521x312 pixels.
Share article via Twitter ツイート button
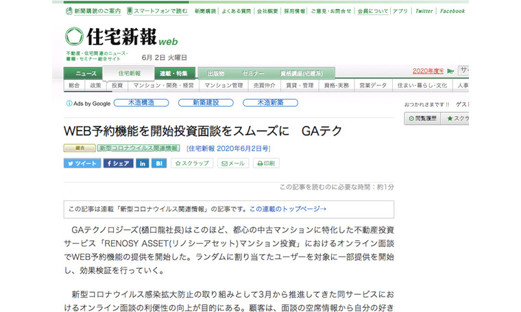coord(82,164)
